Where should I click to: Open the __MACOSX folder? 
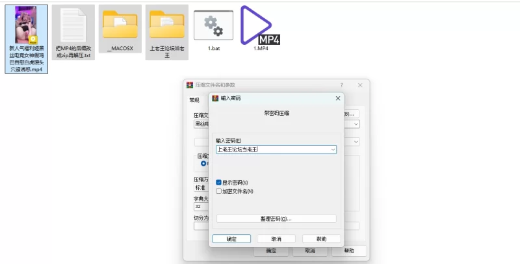coord(120,27)
